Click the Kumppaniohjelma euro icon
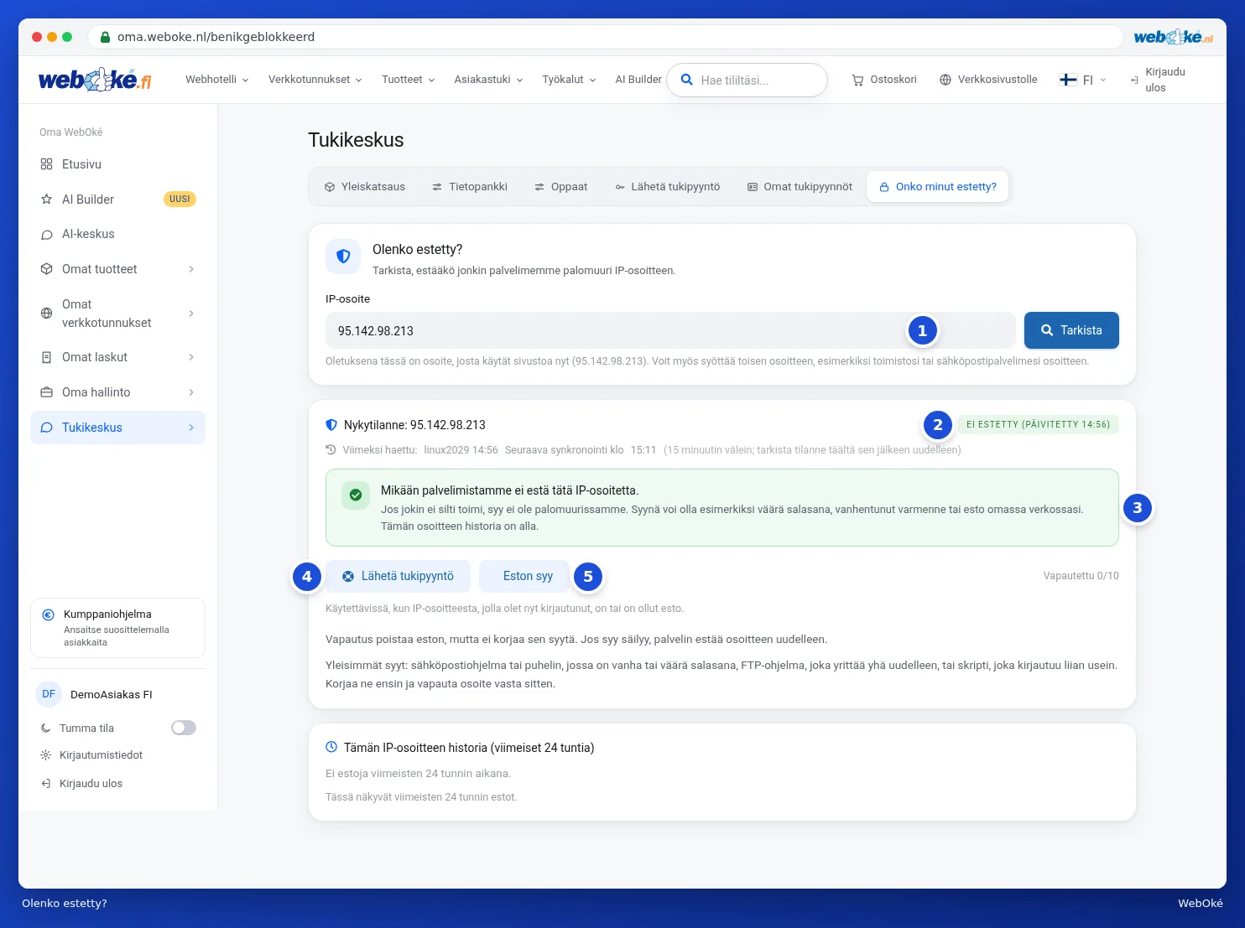The image size is (1245, 928). 49,614
